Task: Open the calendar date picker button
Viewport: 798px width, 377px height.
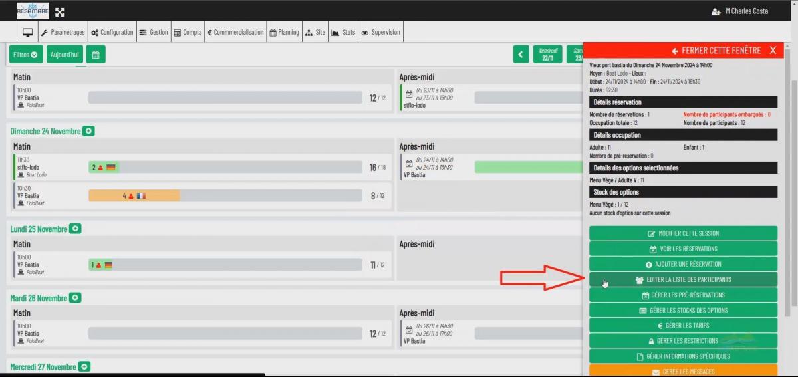Action: pos(95,55)
